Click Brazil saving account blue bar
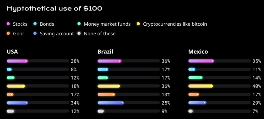The image size is (264, 119). [x=111, y=103]
